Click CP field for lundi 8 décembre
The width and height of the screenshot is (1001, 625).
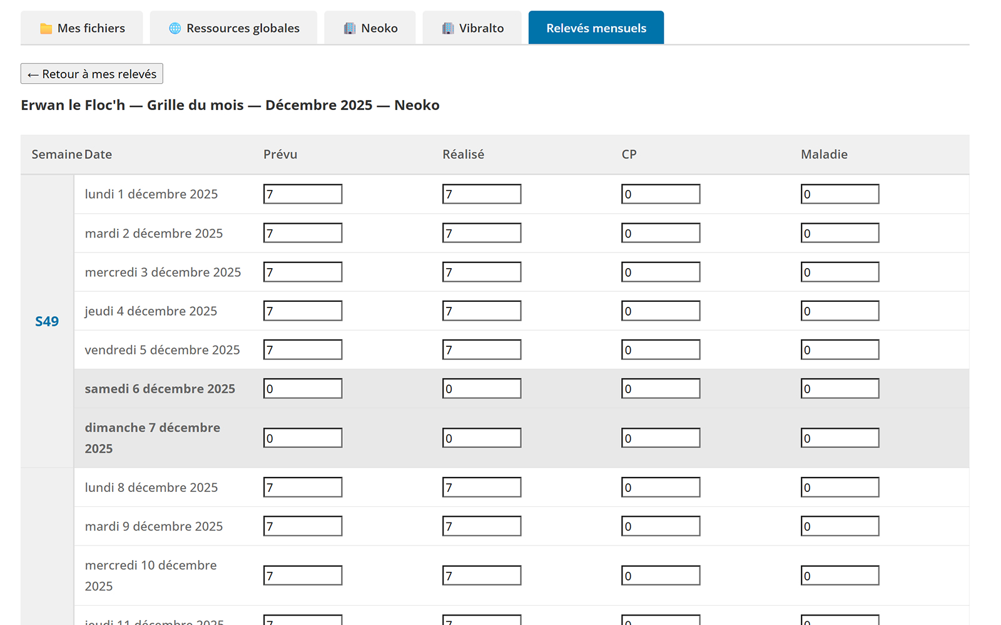(661, 487)
